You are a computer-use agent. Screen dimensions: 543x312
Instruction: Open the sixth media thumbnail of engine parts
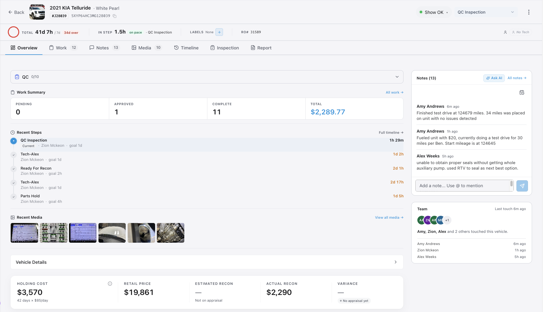tap(170, 233)
